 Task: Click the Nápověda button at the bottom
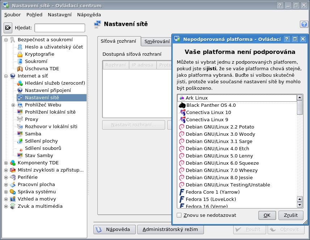pyautogui.click(x=114, y=230)
